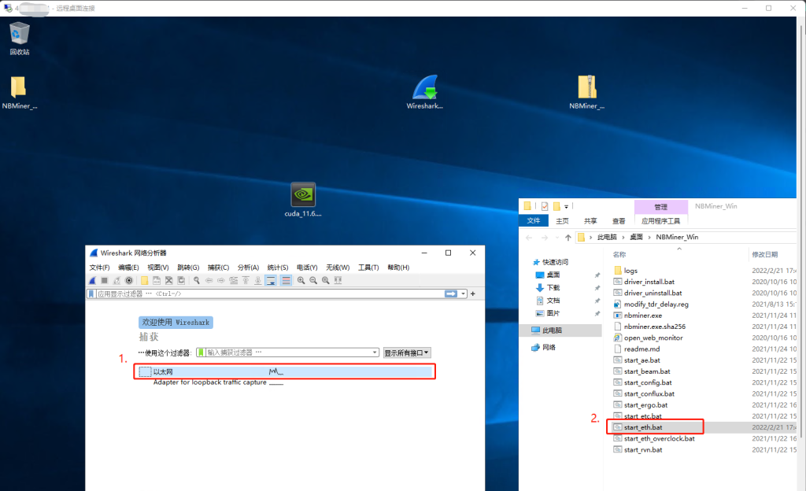This screenshot has height=491, width=806.
Task: Open Wireshark 视图(V) menu
Action: (x=158, y=268)
